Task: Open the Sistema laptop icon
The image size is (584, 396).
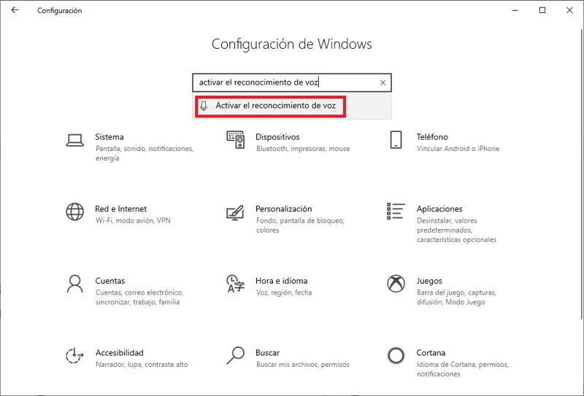Action: pos(74,140)
